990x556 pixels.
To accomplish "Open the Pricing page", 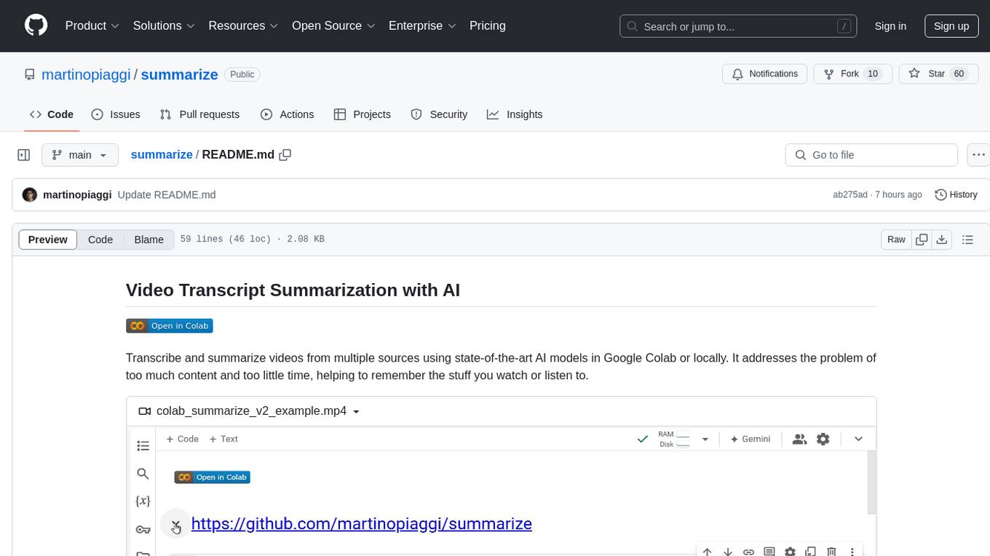I will point(488,25).
